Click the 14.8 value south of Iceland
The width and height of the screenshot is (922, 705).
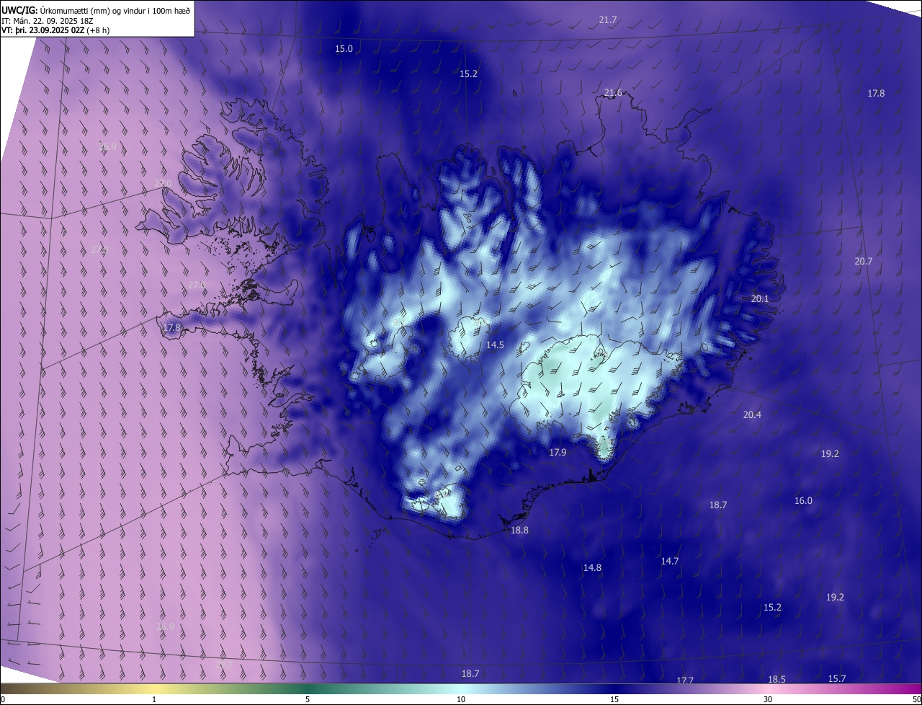tap(592, 568)
